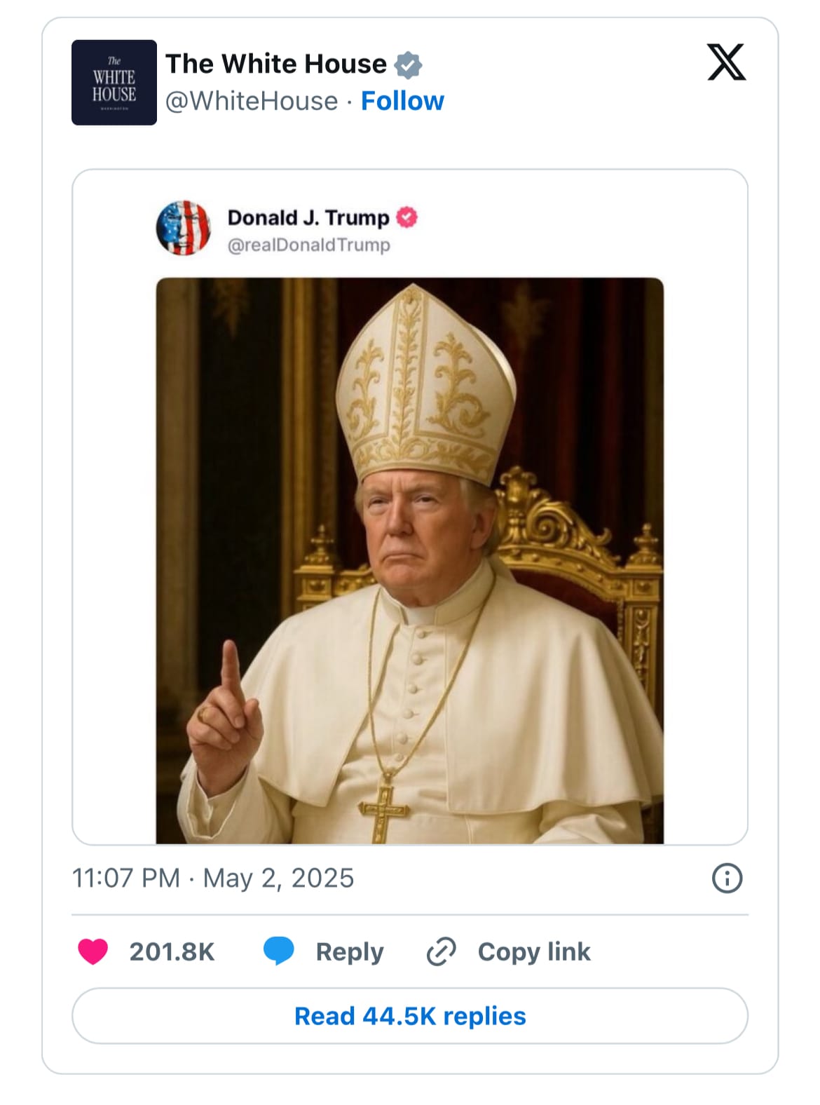
Task: Open The White House display name
Action: [275, 64]
